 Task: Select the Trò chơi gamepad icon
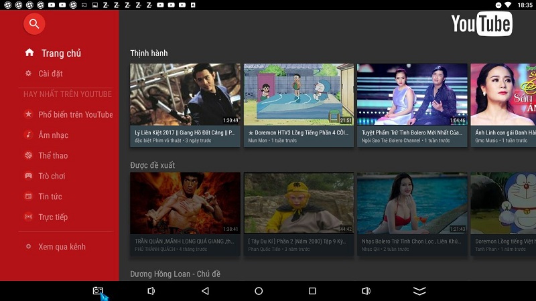pos(28,176)
